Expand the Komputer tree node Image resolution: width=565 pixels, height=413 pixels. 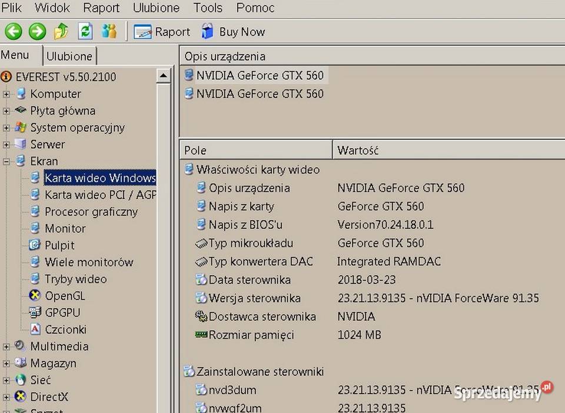click(x=6, y=94)
